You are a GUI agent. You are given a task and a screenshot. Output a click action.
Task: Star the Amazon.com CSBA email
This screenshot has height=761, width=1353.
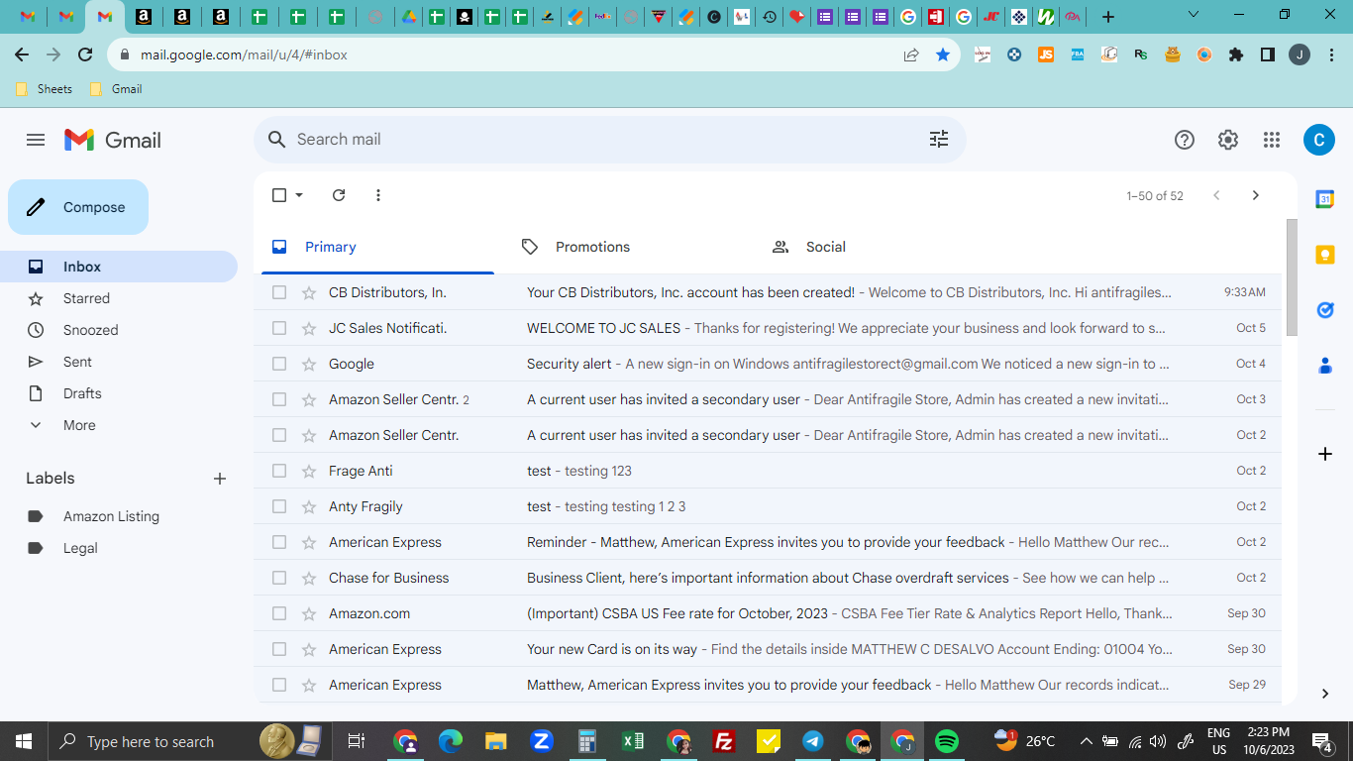[x=308, y=613]
